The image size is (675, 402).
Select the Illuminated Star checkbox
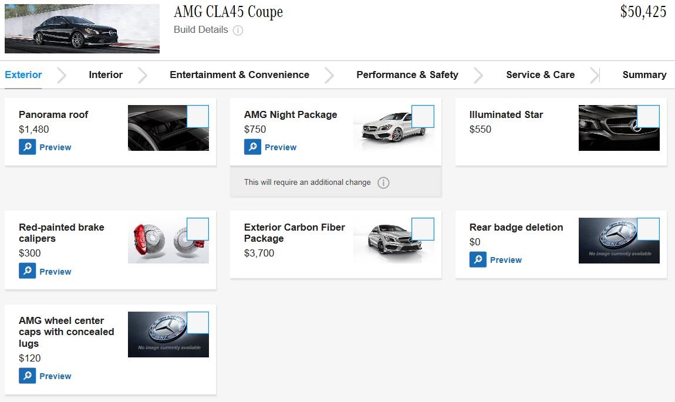pos(648,116)
